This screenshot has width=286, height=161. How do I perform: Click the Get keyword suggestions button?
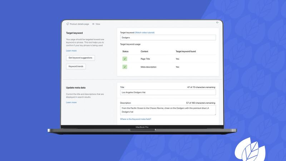point(80,58)
